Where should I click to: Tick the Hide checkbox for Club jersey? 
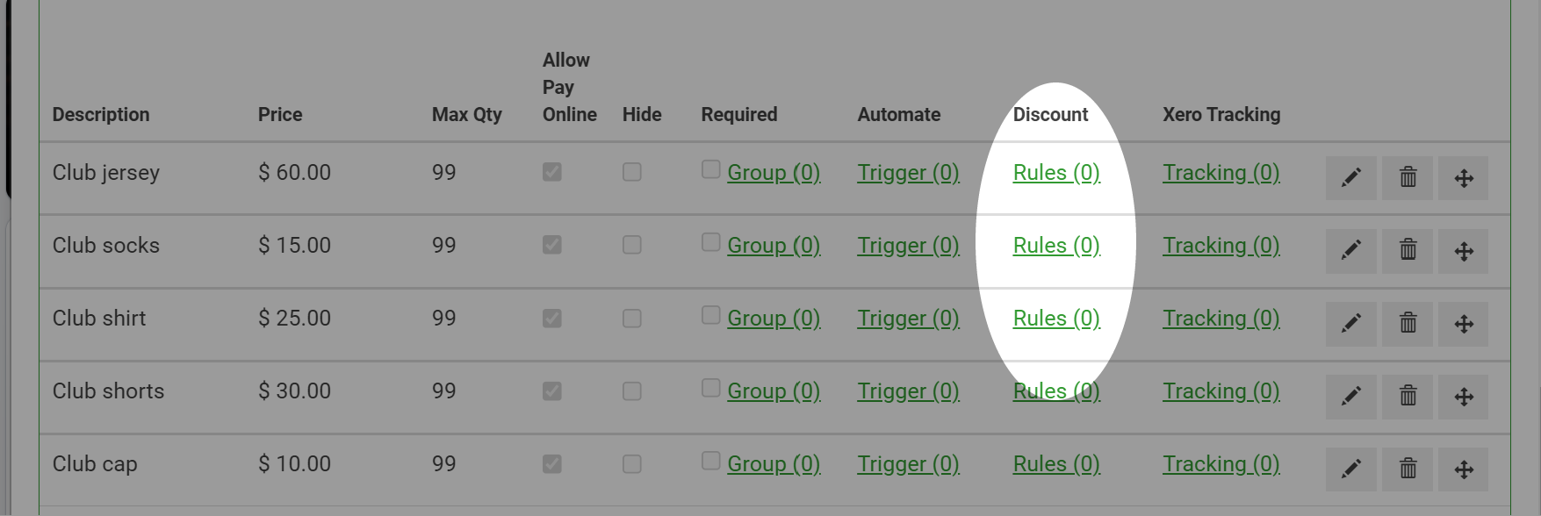tap(632, 172)
